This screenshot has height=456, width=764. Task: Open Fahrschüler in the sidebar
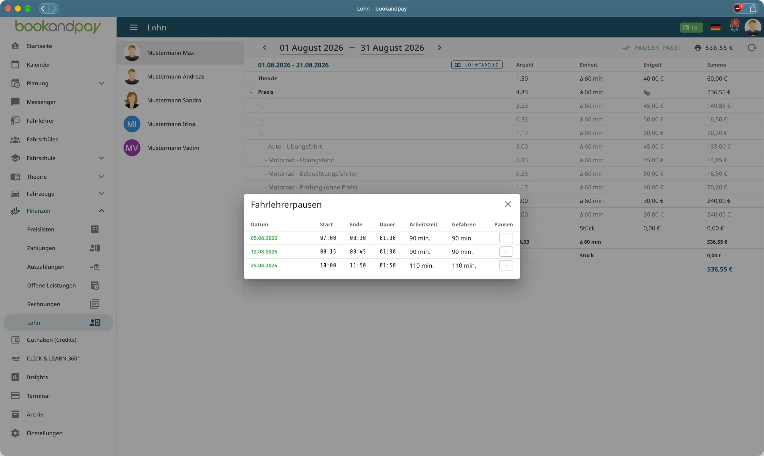58,139
